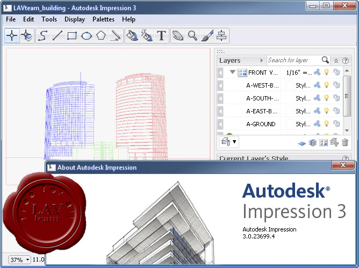Toggle lightbulb visibility of A-WEST-B layer
Screen dimensions: 359x268
327,85
